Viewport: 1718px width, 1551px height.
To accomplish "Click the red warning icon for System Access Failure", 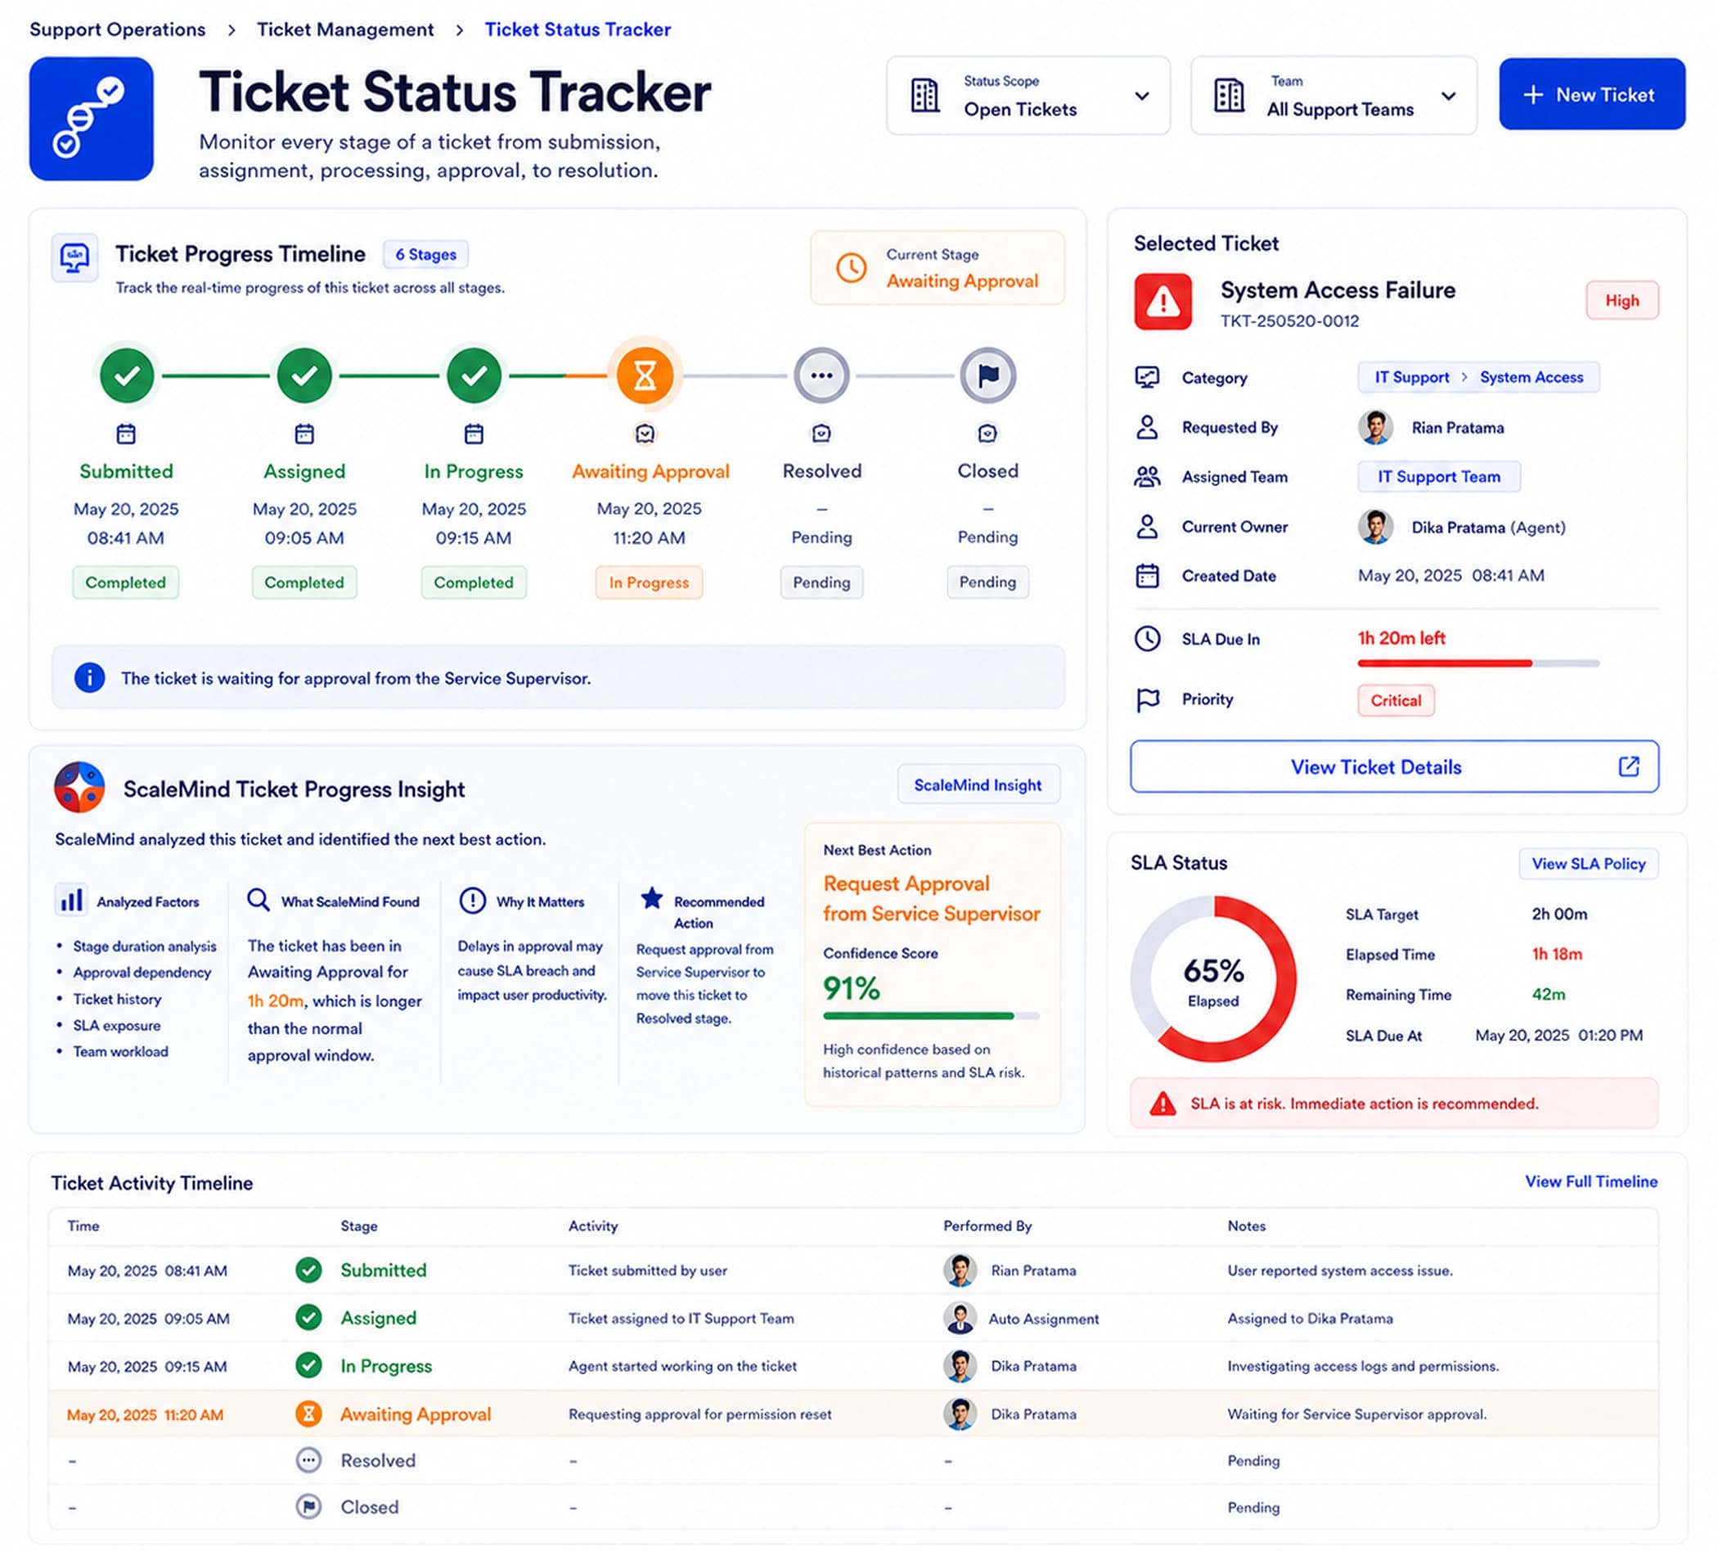I will click(x=1163, y=301).
